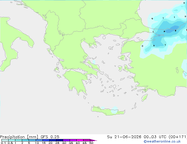The width and height of the screenshot is (187, 144).
Task: Pick the 15–20 mm legend swatch
Action: [x=46, y=140]
